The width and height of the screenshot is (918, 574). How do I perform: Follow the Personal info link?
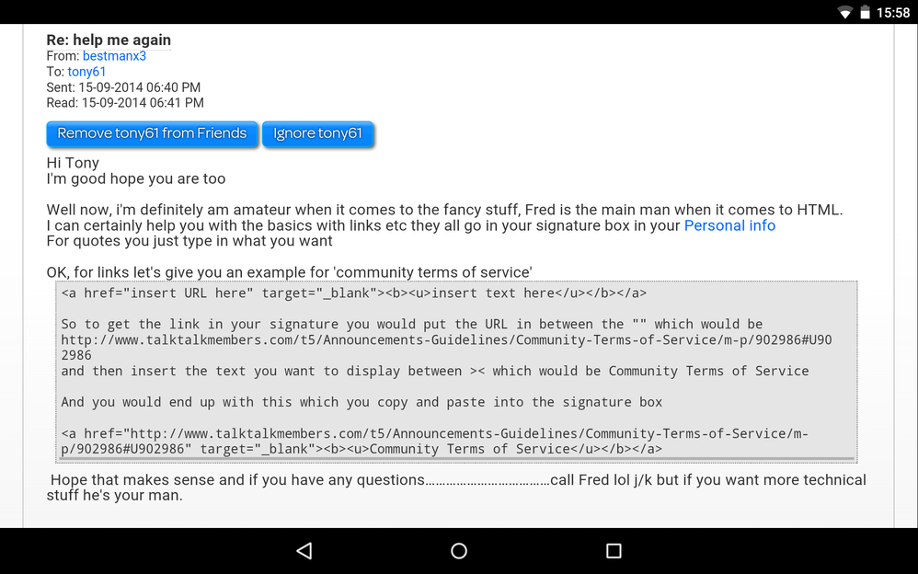(x=729, y=225)
